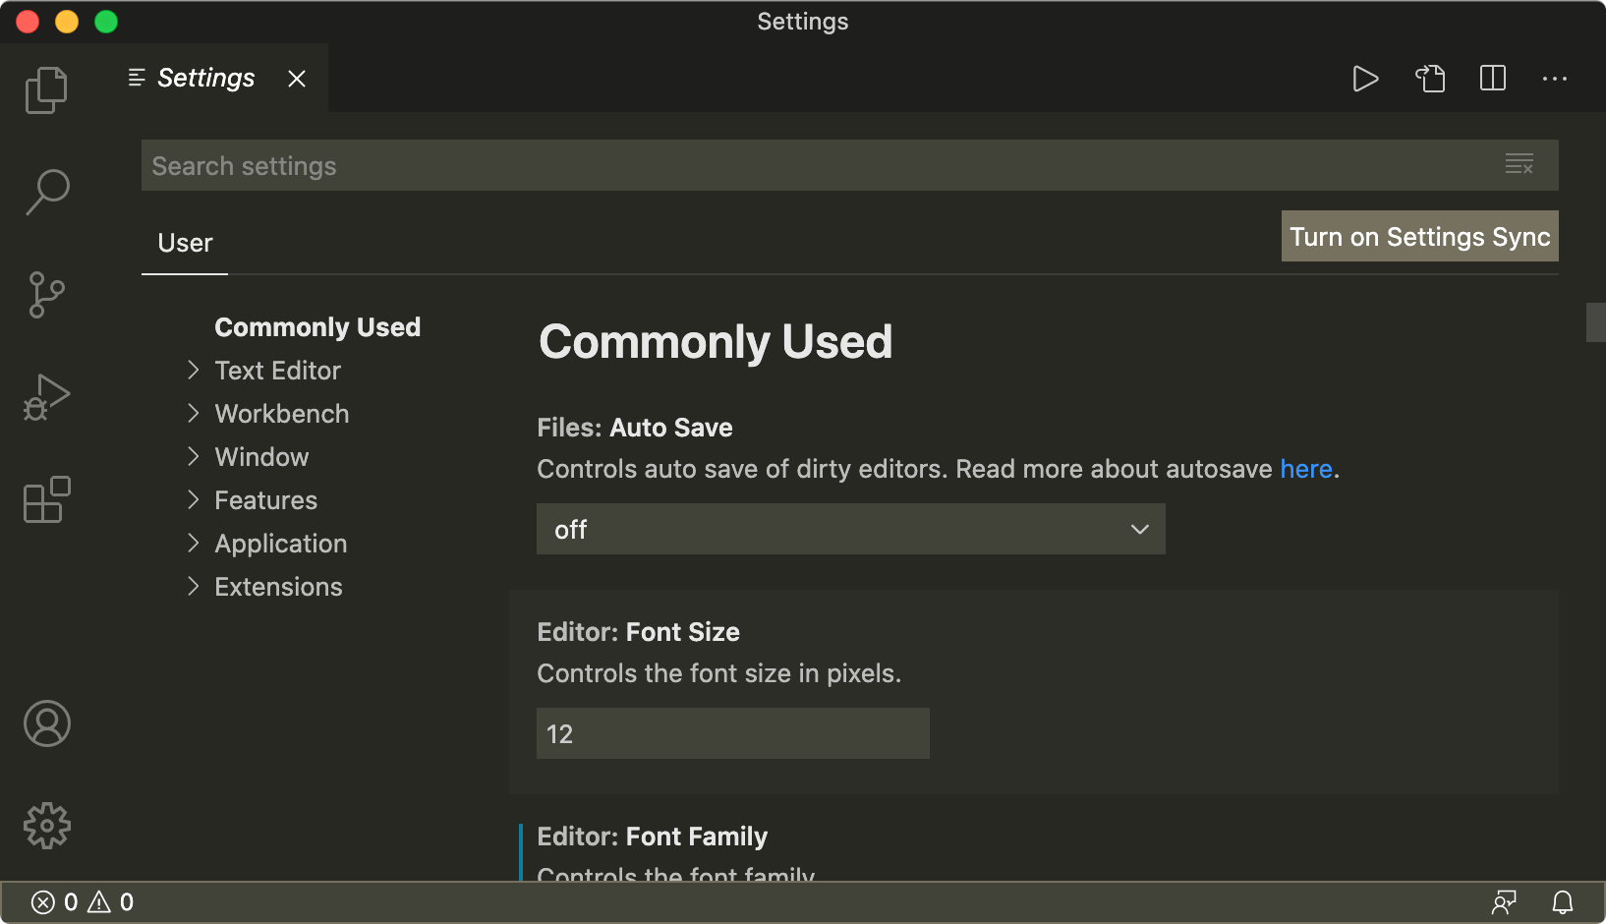Viewport: 1606px width, 924px height.
Task: Open the Extensions view
Action: pyautogui.click(x=46, y=499)
